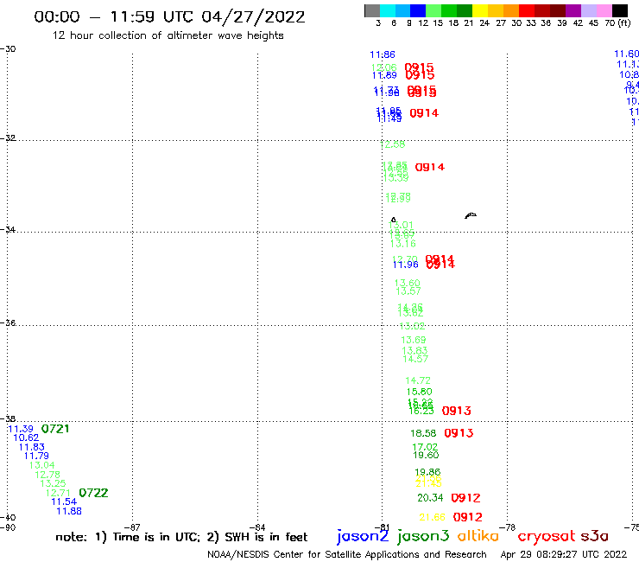Click the longitude axis label '-87'

coord(132,527)
